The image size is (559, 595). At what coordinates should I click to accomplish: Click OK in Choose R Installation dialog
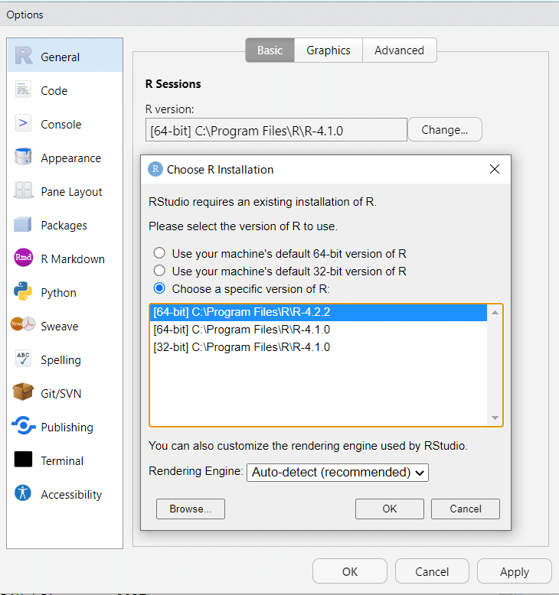click(390, 509)
